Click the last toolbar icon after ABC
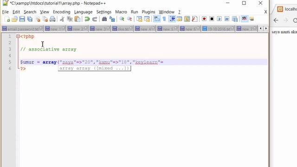This screenshot has height=167, width=297. (252, 19)
